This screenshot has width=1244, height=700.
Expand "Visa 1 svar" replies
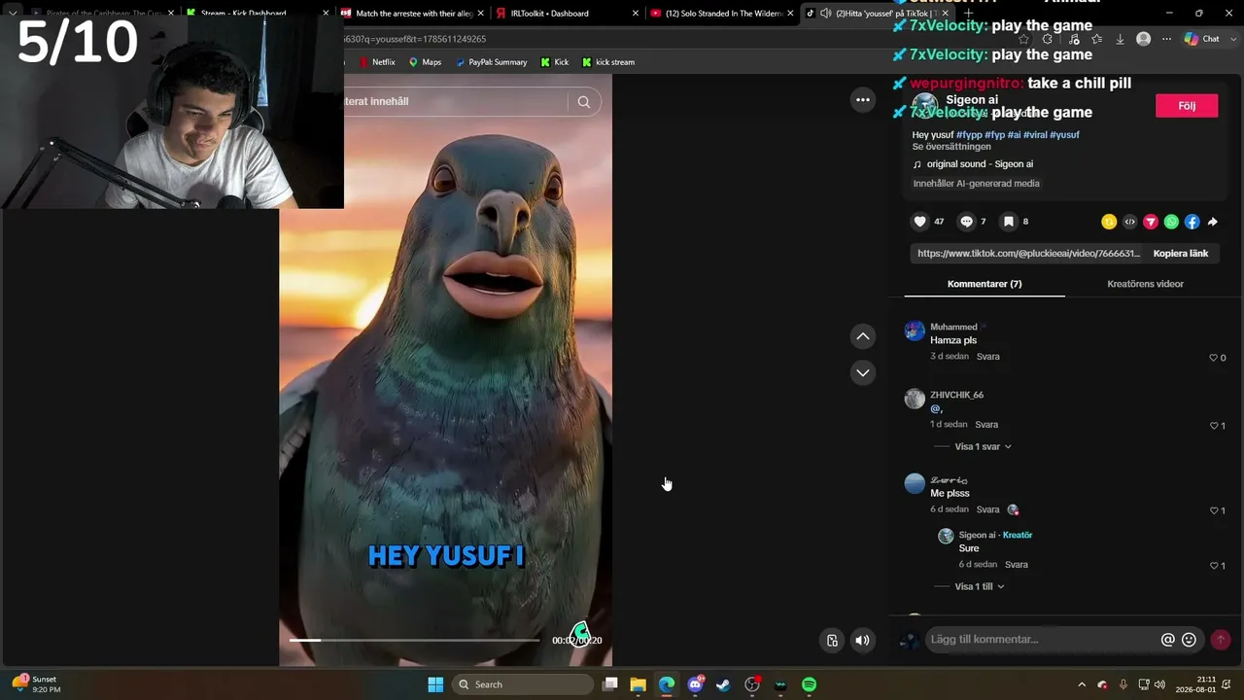[983, 446]
